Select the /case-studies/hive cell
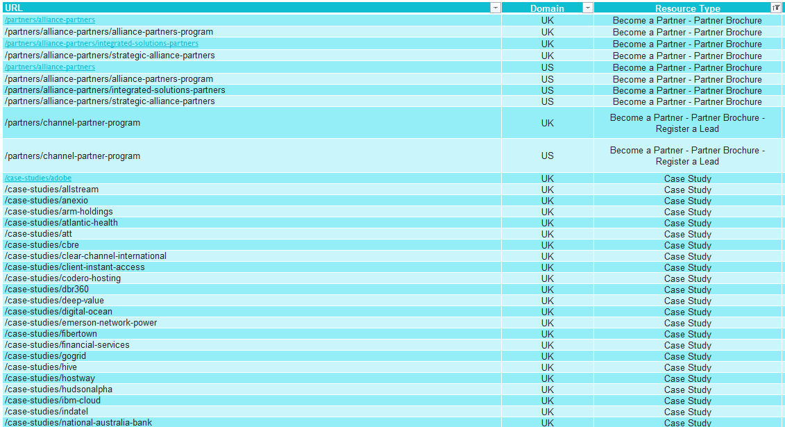785x427 pixels. point(252,367)
